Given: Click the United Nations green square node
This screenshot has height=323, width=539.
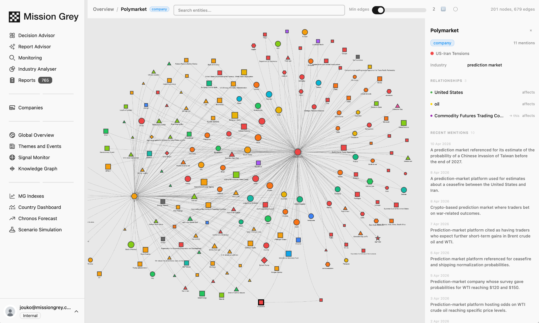Looking at the screenshot, I should [404, 123].
